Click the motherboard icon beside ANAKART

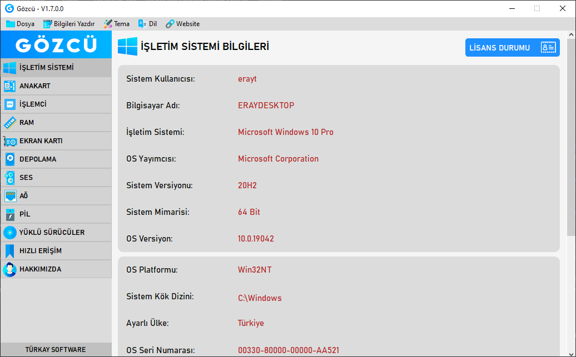(10, 86)
